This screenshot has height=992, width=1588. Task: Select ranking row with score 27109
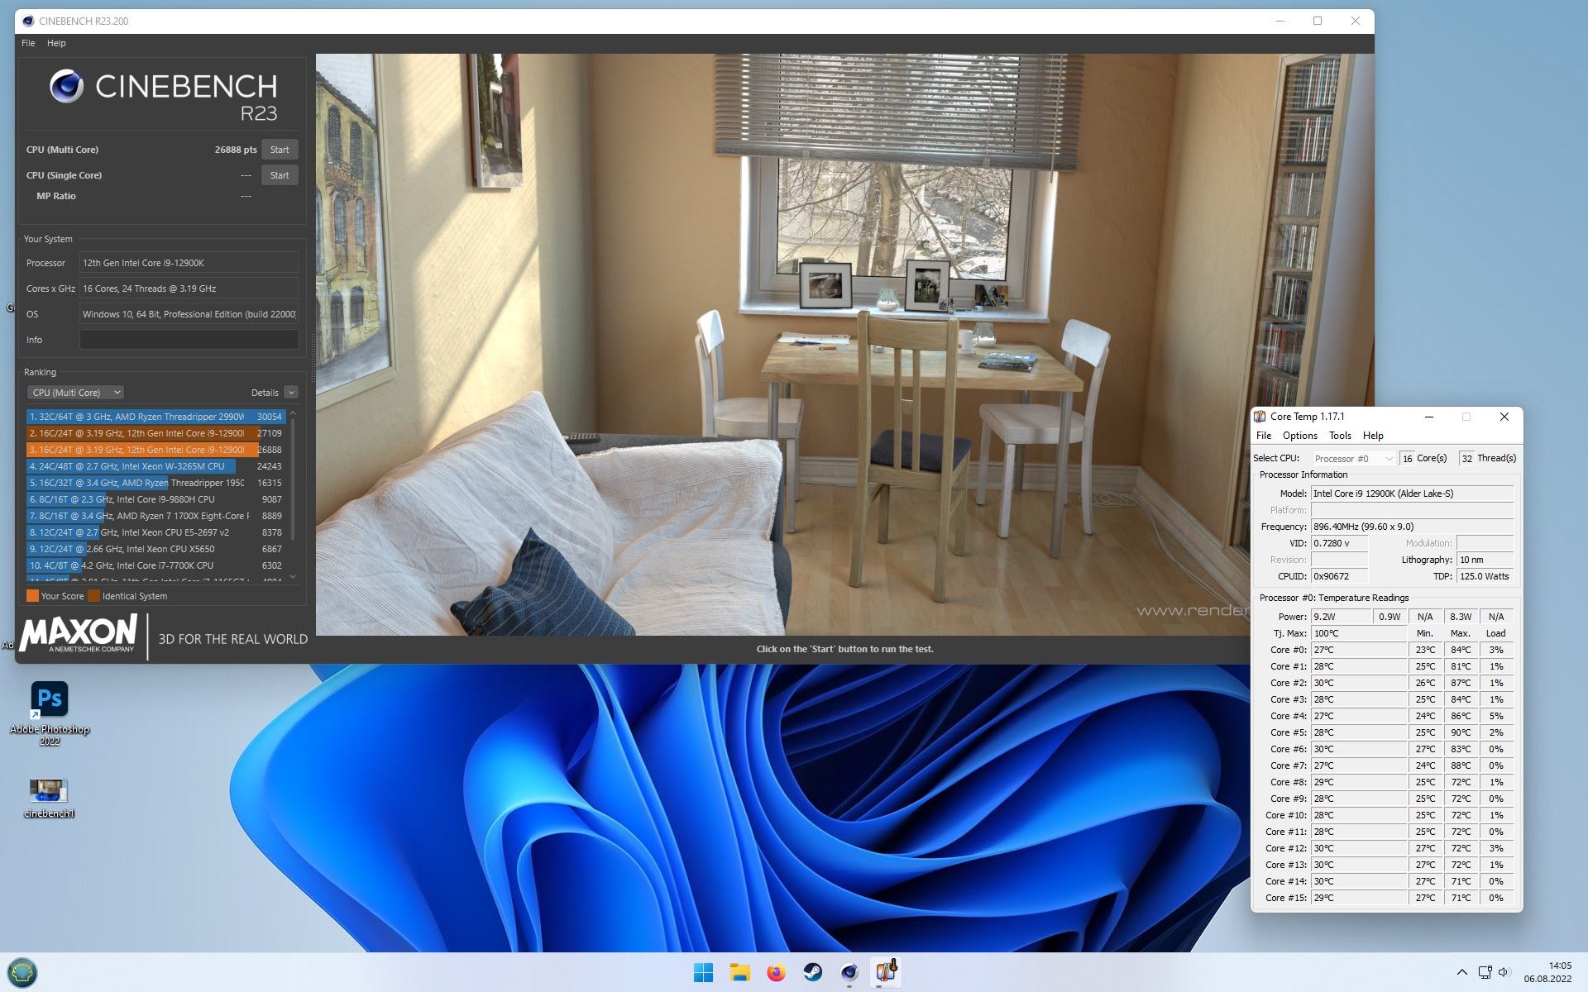point(155,433)
